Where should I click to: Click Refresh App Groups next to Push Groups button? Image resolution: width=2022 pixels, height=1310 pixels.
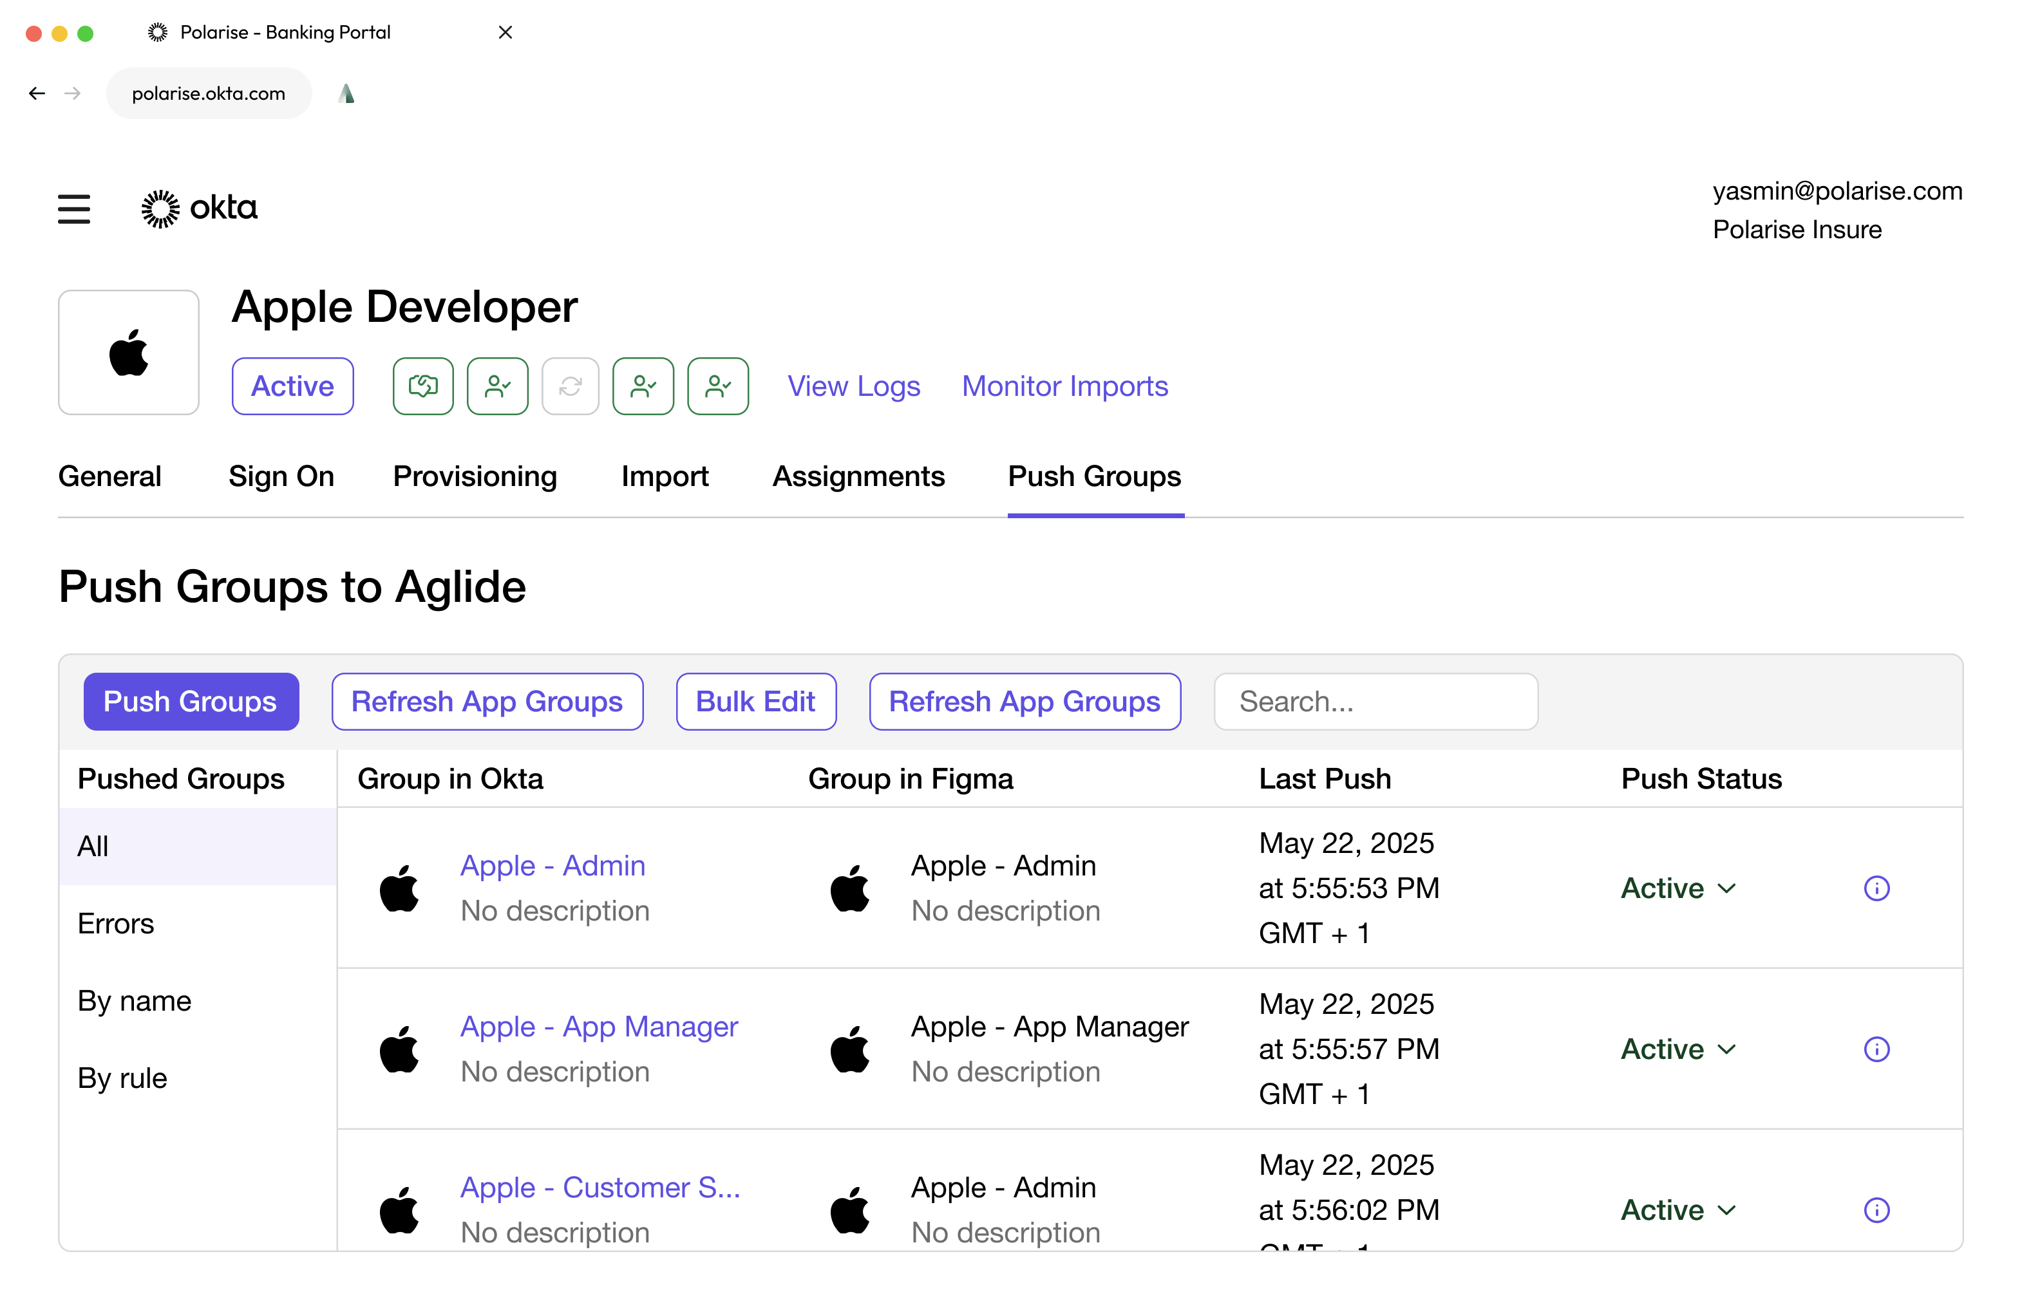pyautogui.click(x=487, y=702)
